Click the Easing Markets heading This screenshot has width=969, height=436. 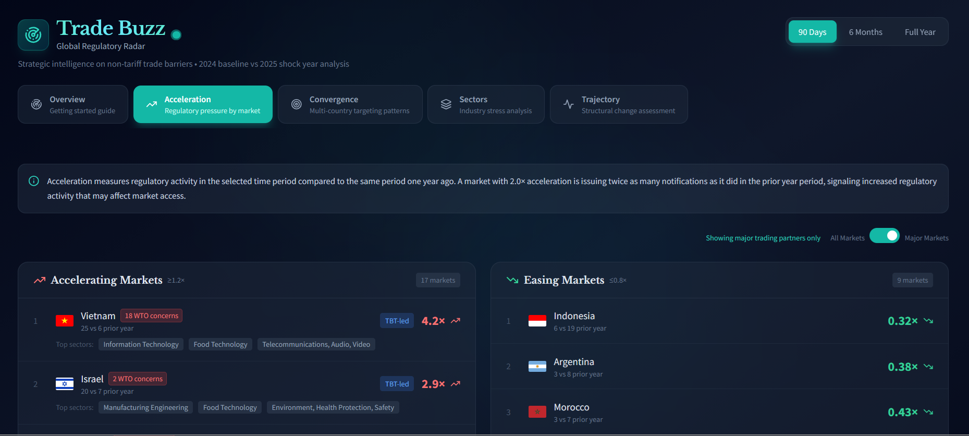[x=564, y=280]
